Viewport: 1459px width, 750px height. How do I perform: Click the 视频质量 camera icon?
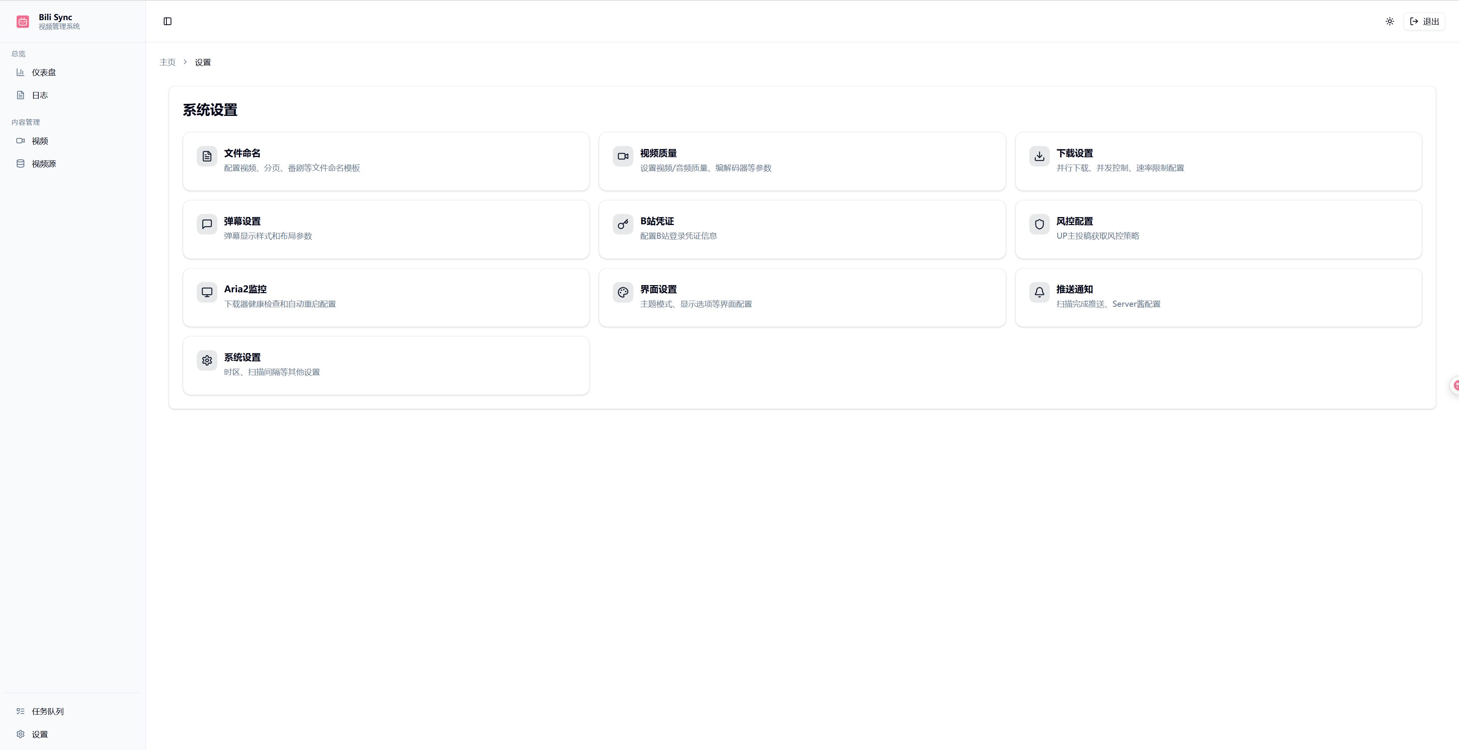[623, 156]
